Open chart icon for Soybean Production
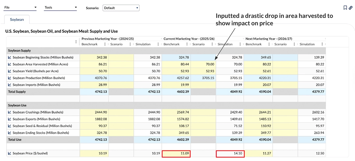This screenshot has height=161, width=355. pos(10,78)
